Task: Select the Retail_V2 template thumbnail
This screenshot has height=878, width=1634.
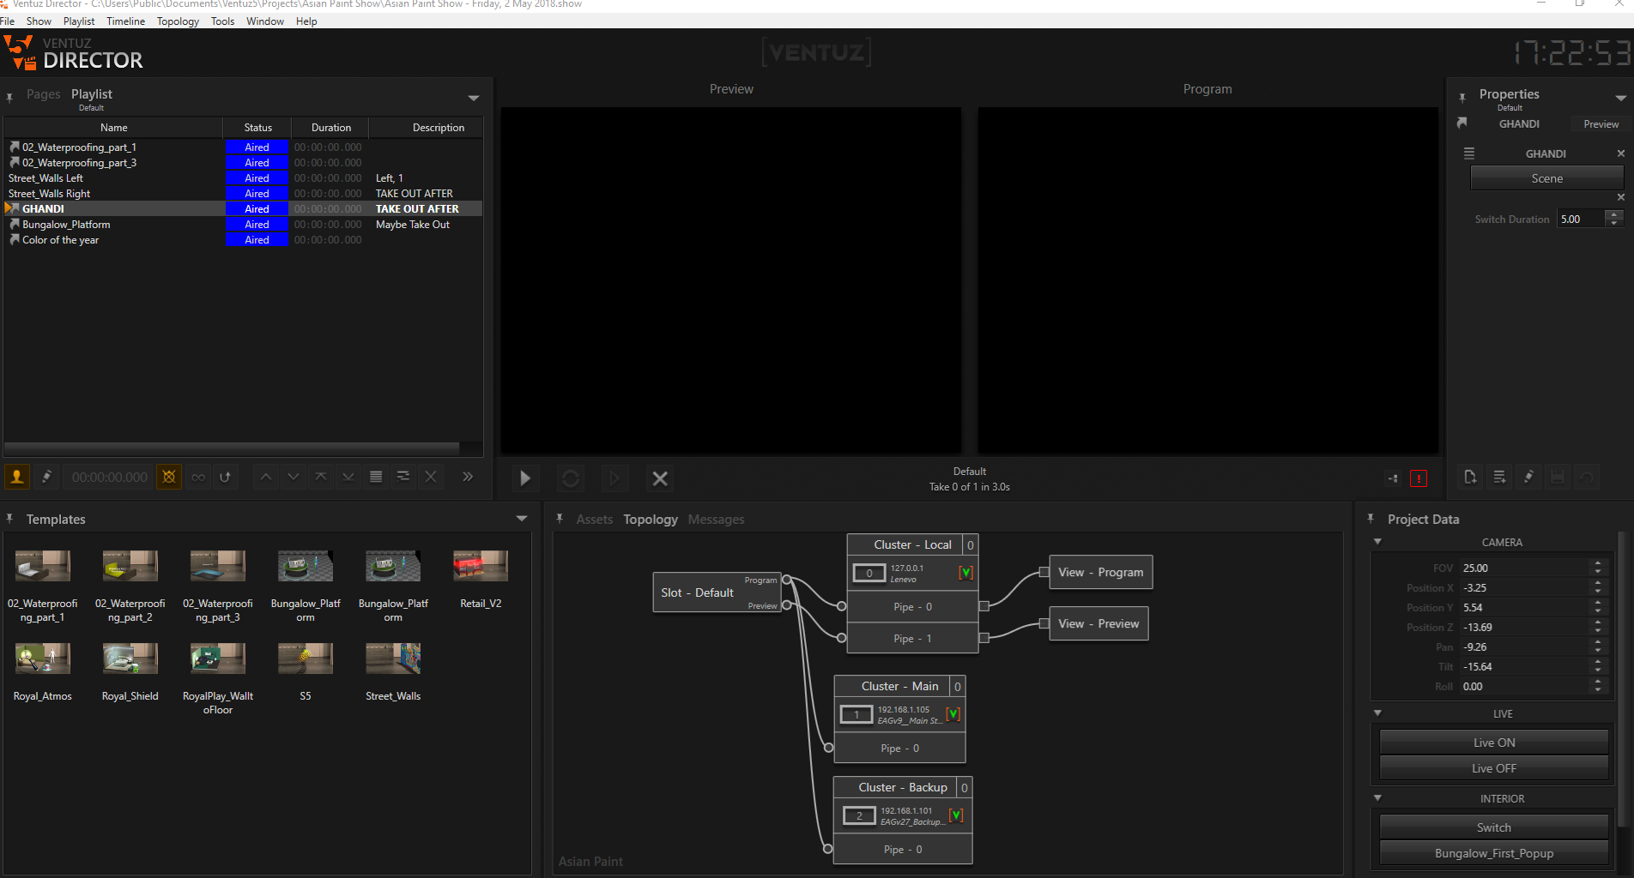Action: (481, 568)
